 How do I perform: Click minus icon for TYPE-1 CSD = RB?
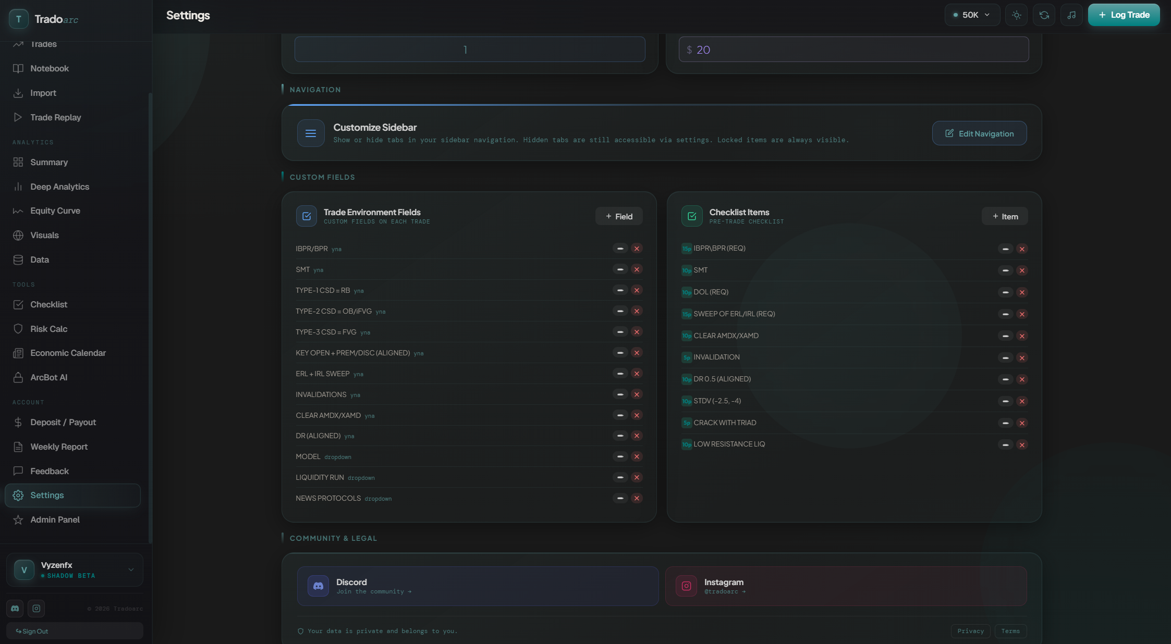click(x=620, y=290)
